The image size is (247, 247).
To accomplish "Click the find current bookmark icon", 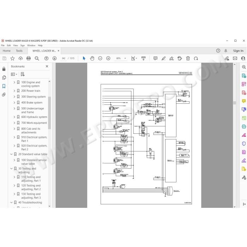I will (x=23, y=74).
